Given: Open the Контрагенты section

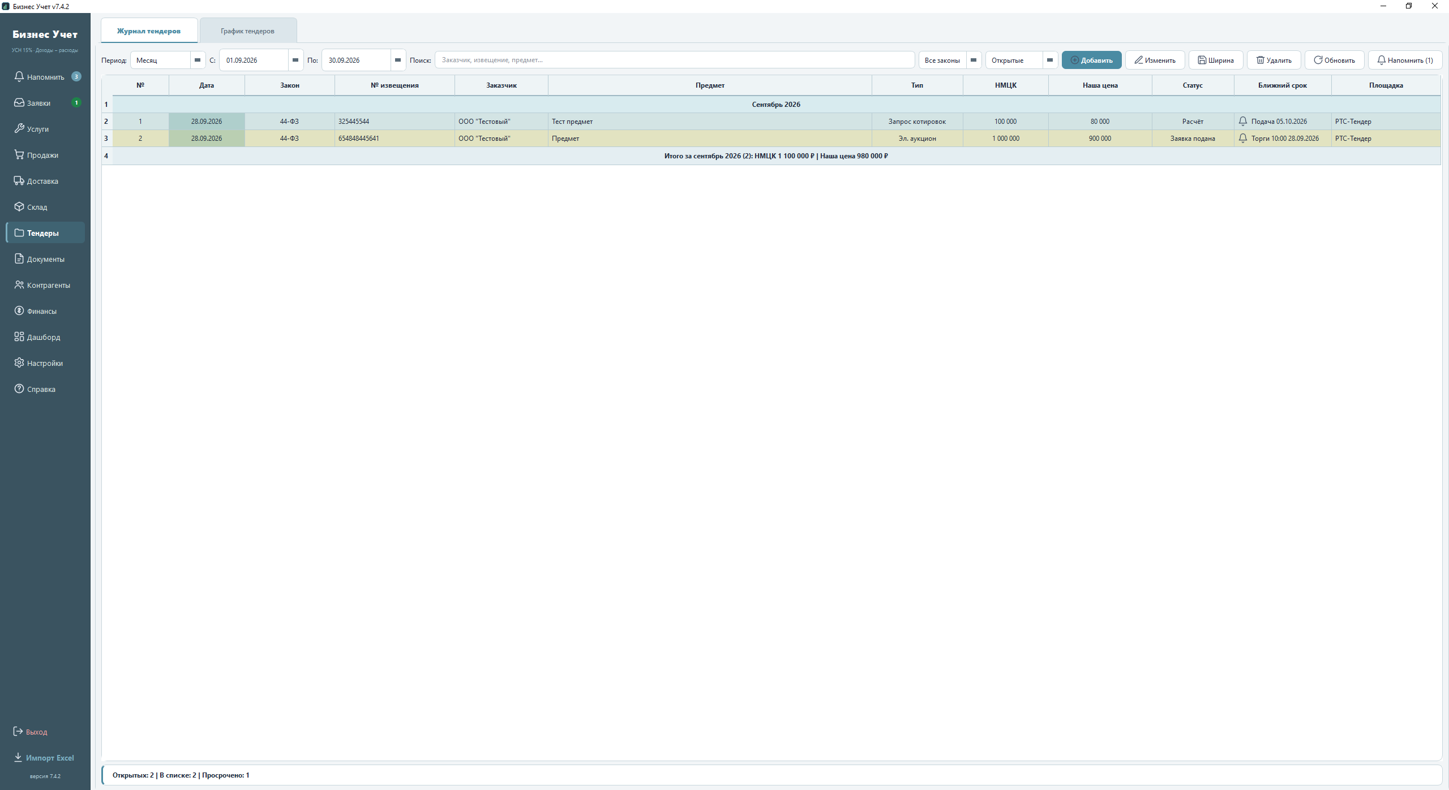Looking at the screenshot, I should click(45, 285).
